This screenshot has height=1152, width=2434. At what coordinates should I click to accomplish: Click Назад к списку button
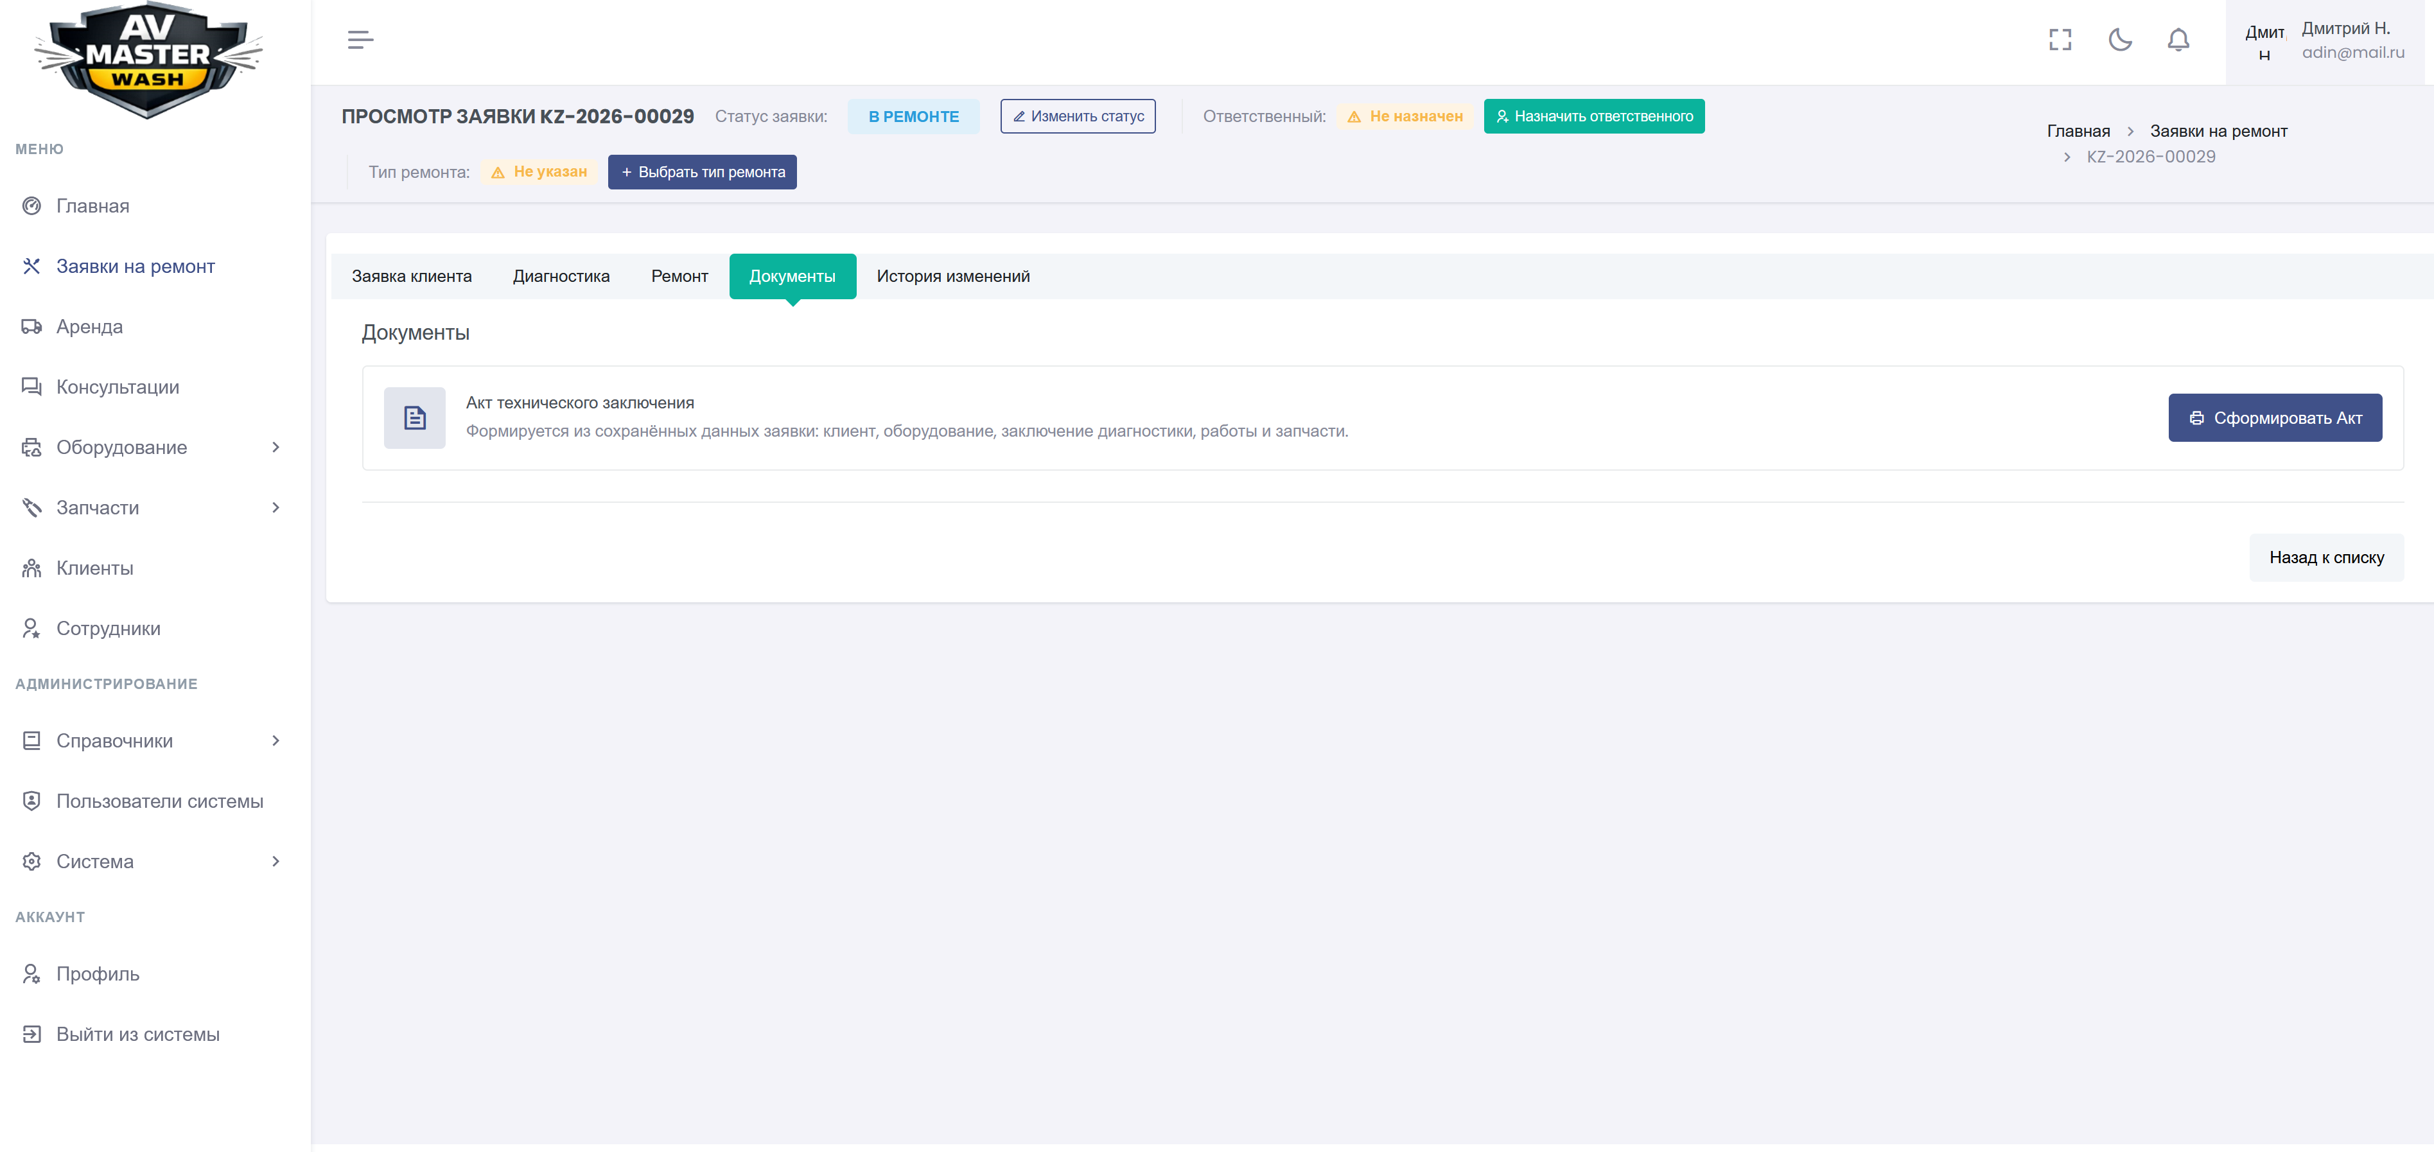[x=2326, y=559]
